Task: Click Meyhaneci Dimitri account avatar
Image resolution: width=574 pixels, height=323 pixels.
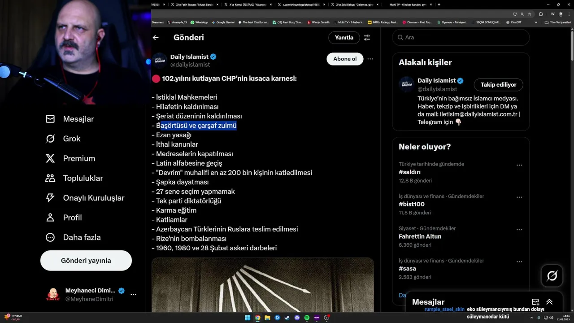Action: coord(53,295)
